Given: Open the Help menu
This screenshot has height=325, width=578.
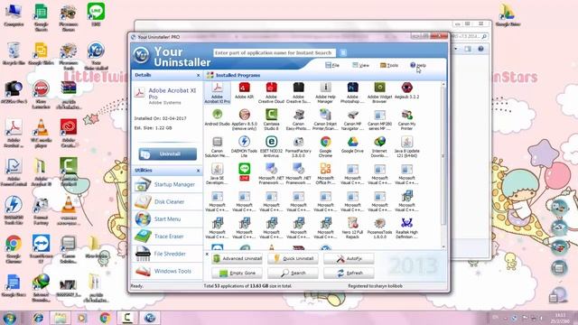Looking at the screenshot, I should click(x=418, y=65).
